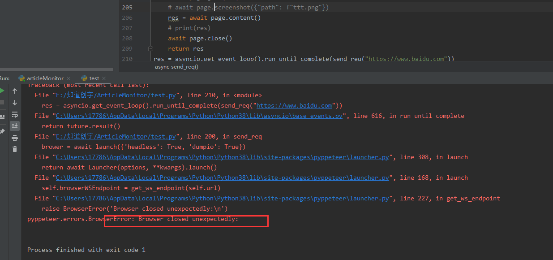Image resolution: width=553 pixels, height=260 pixels.
Task: Toggle soft-wrap for console output
Action: point(15,114)
